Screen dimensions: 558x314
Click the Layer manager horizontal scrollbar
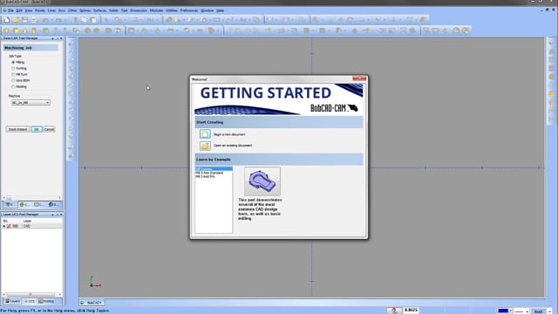[31, 295]
